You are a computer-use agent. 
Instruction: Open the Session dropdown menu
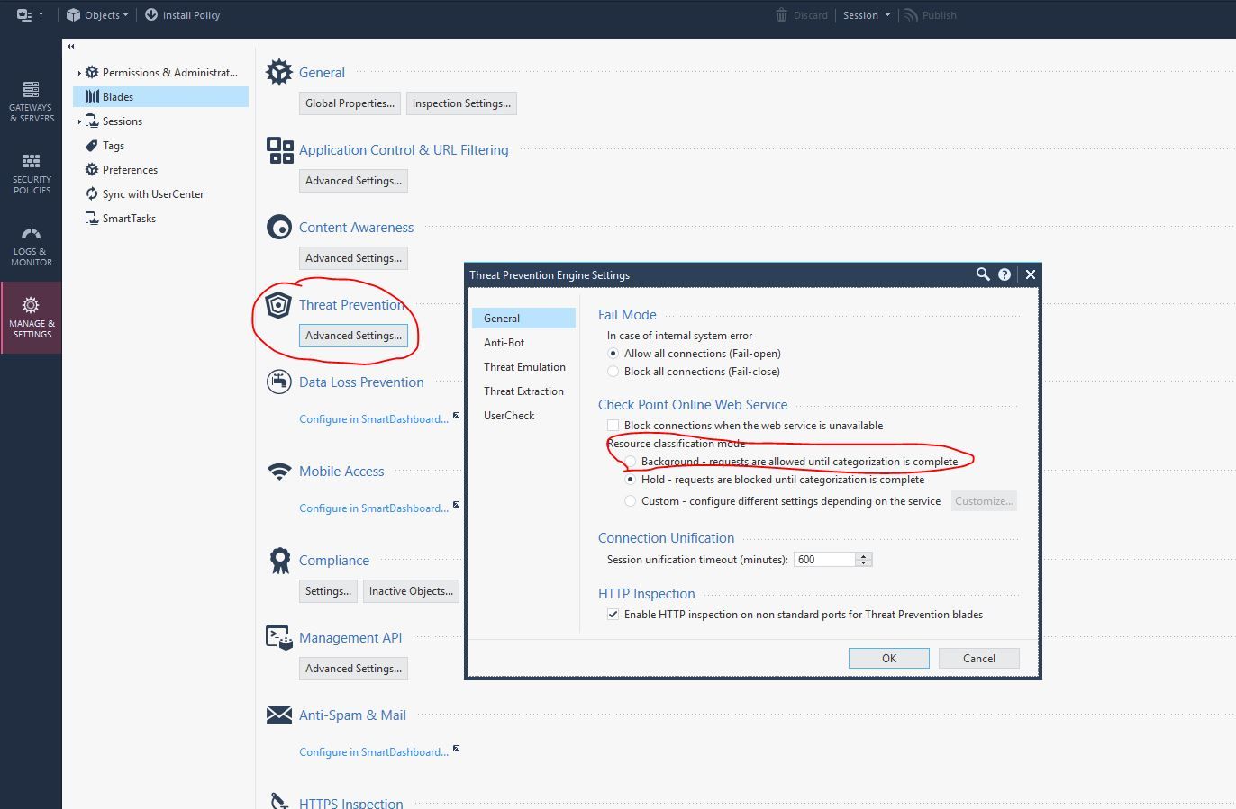tap(866, 15)
